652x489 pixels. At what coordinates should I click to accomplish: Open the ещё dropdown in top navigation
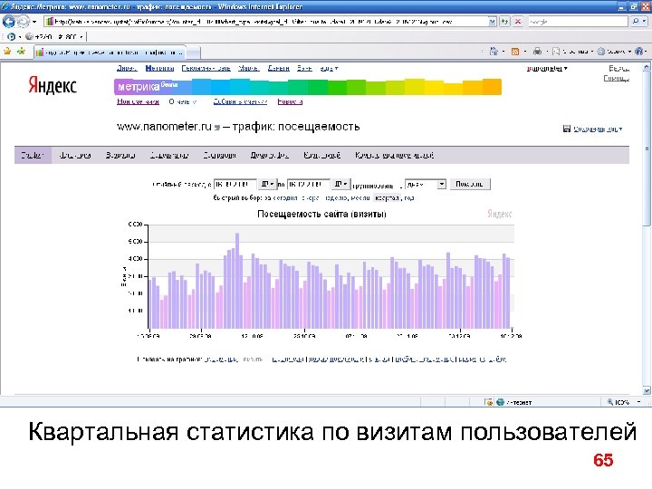(329, 68)
